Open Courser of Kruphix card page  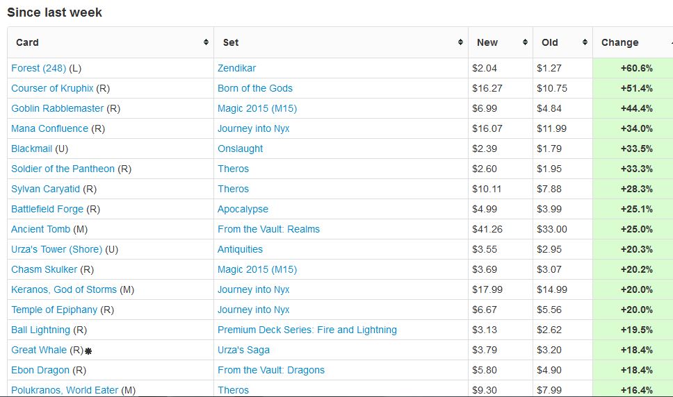tap(52, 88)
